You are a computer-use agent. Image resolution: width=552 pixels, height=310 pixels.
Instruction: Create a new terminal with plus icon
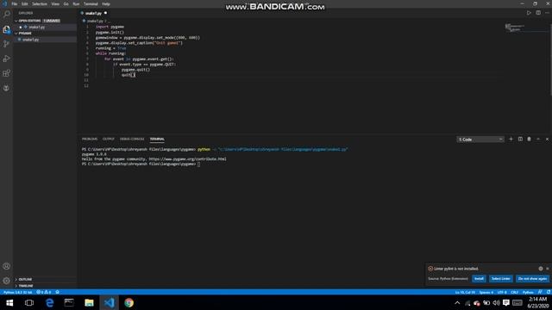point(511,139)
